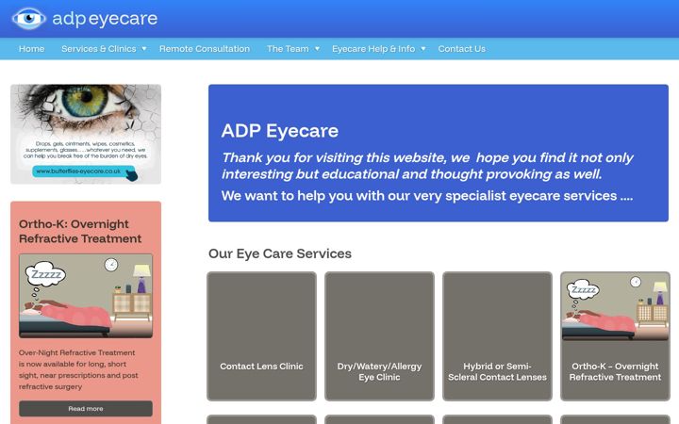Image resolution: width=679 pixels, height=424 pixels.
Task: Click the ADP Eyecare eye logo icon
Action: [29, 18]
